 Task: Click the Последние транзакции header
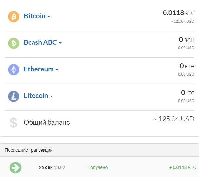click(29, 150)
